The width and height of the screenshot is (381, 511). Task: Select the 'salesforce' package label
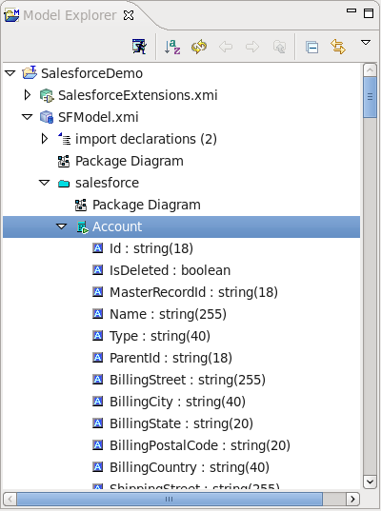click(x=107, y=183)
